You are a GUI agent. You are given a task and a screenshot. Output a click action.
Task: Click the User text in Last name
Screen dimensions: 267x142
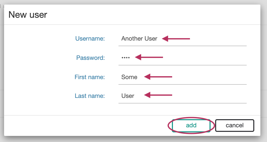pos(128,96)
